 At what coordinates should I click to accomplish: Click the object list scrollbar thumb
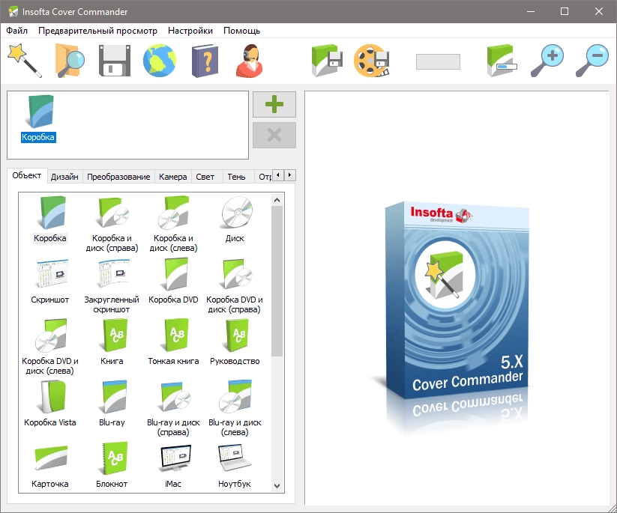click(x=277, y=282)
